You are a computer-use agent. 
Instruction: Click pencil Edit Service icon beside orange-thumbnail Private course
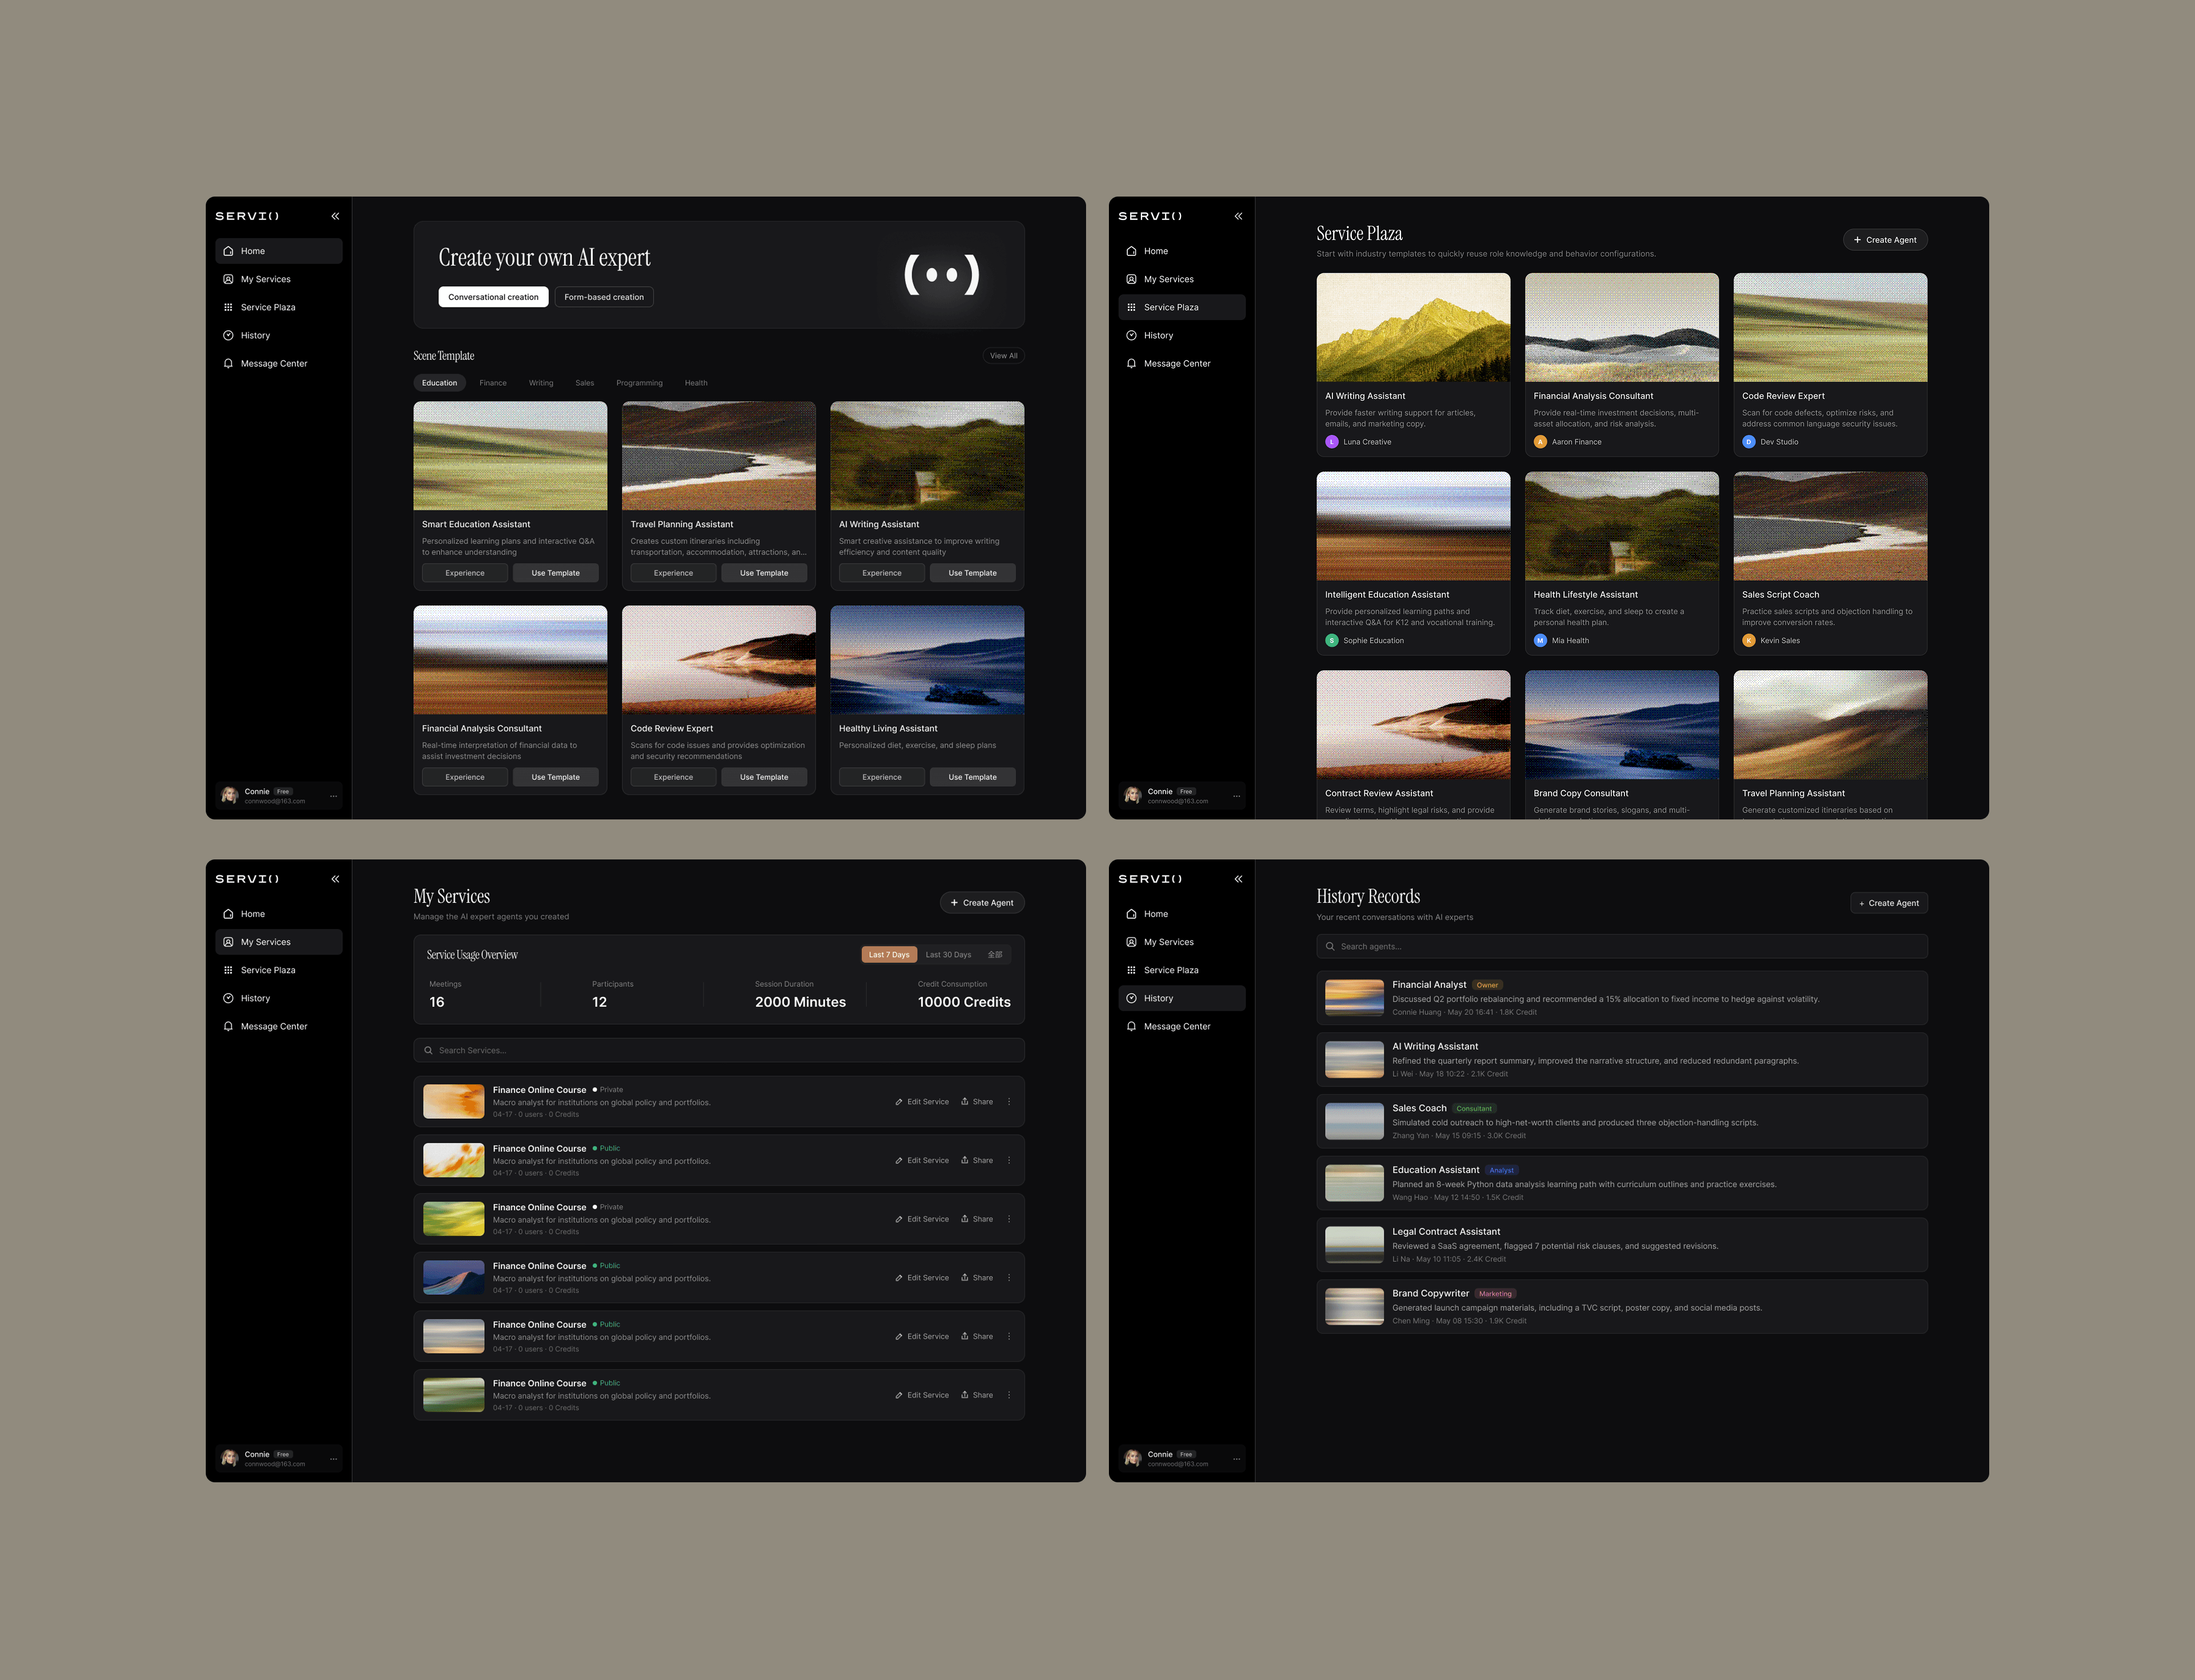[x=899, y=1102]
